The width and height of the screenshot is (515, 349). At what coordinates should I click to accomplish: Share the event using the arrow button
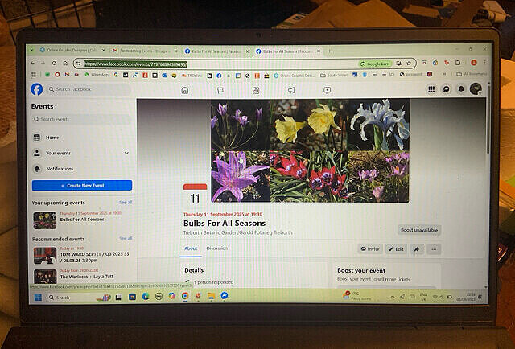pyautogui.click(x=417, y=249)
